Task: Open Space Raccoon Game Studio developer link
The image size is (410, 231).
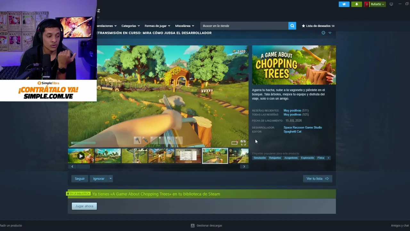Action: click(x=303, y=127)
